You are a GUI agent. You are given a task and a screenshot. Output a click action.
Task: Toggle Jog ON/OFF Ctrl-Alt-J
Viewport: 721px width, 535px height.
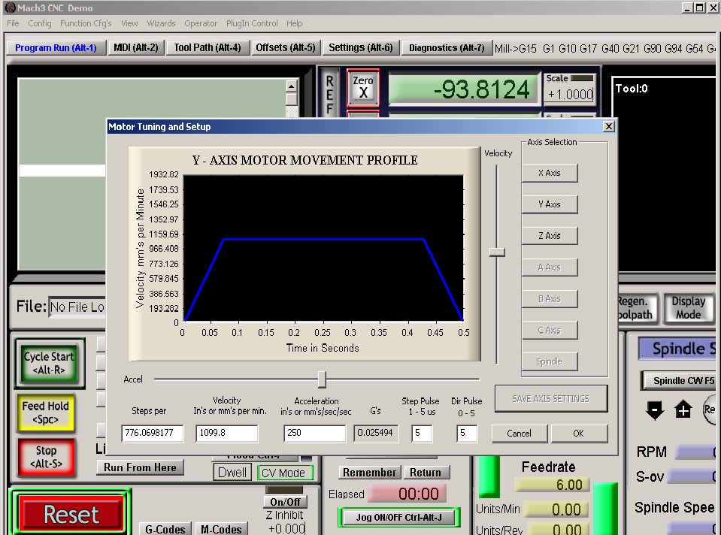point(398,517)
